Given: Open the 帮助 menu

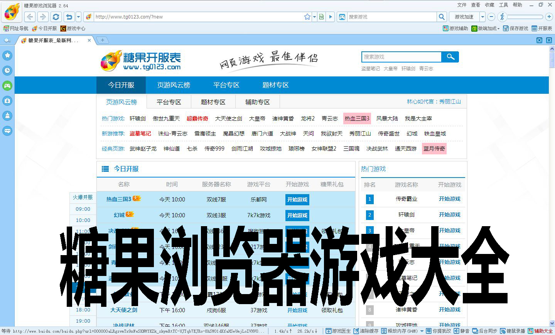Looking at the screenshot, I should (517, 5).
